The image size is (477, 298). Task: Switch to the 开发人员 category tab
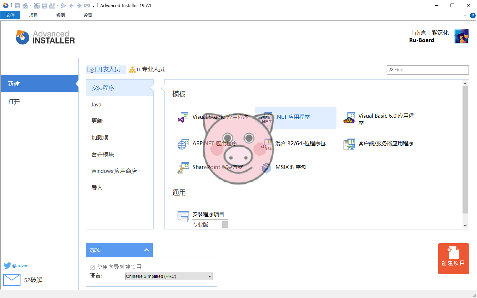tap(106, 69)
